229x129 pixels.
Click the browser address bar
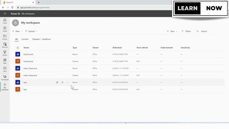(93, 8)
